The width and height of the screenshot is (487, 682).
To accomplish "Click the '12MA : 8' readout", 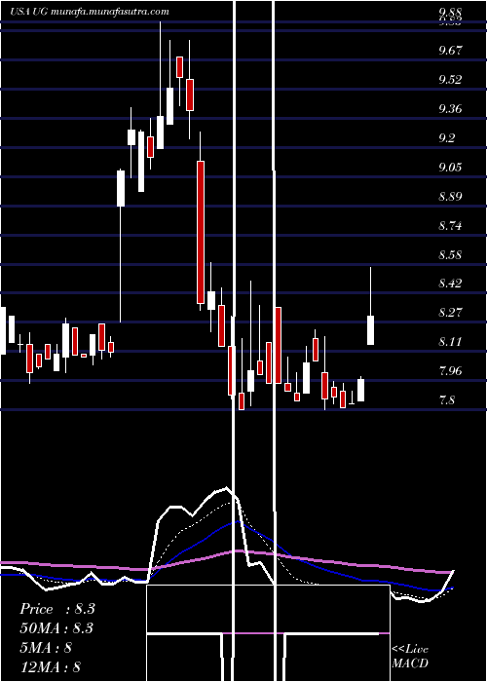I will coord(51,667).
